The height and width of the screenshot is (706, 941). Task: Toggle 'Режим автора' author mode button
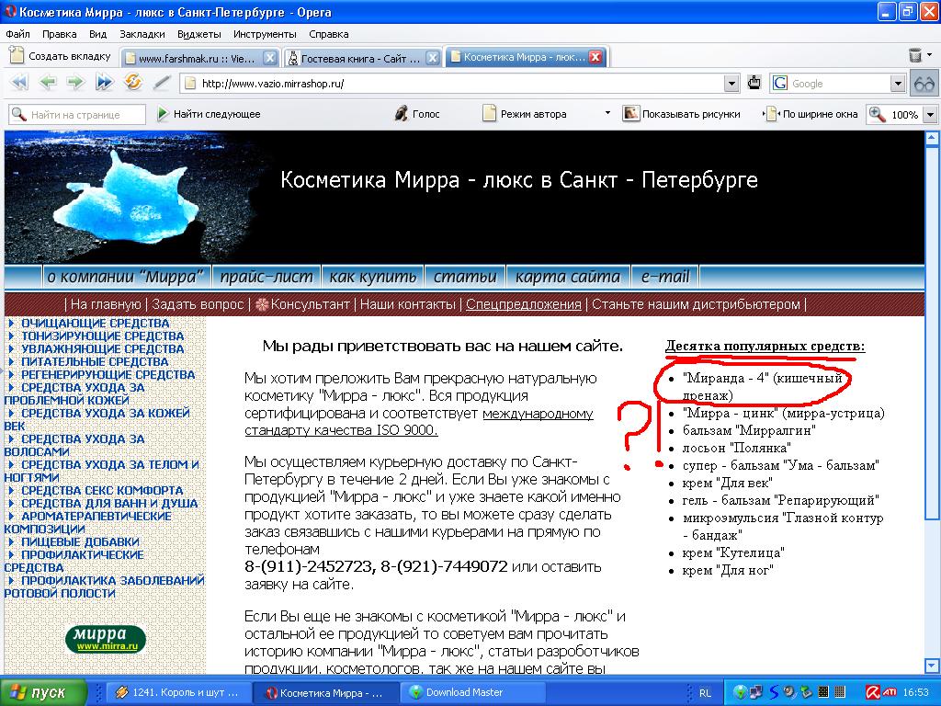click(x=524, y=114)
